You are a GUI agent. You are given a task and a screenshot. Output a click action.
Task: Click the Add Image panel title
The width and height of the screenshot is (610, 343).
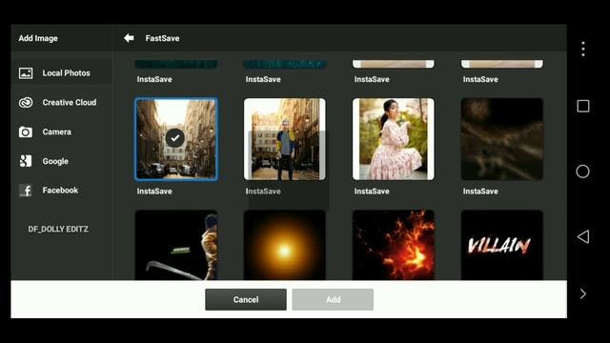[38, 38]
